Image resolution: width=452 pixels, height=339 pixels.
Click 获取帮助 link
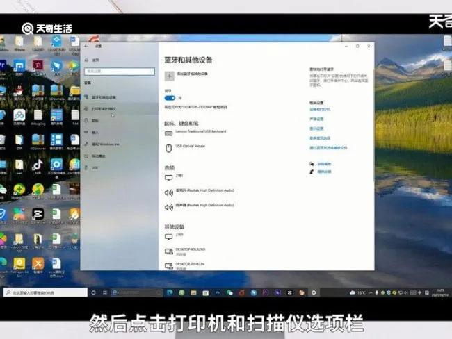coord(324,164)
